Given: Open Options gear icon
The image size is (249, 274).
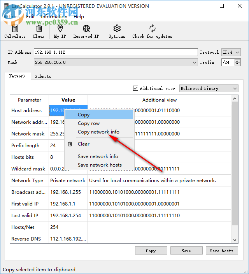Looking at the screenshot, I should click(x=117, y=28).
